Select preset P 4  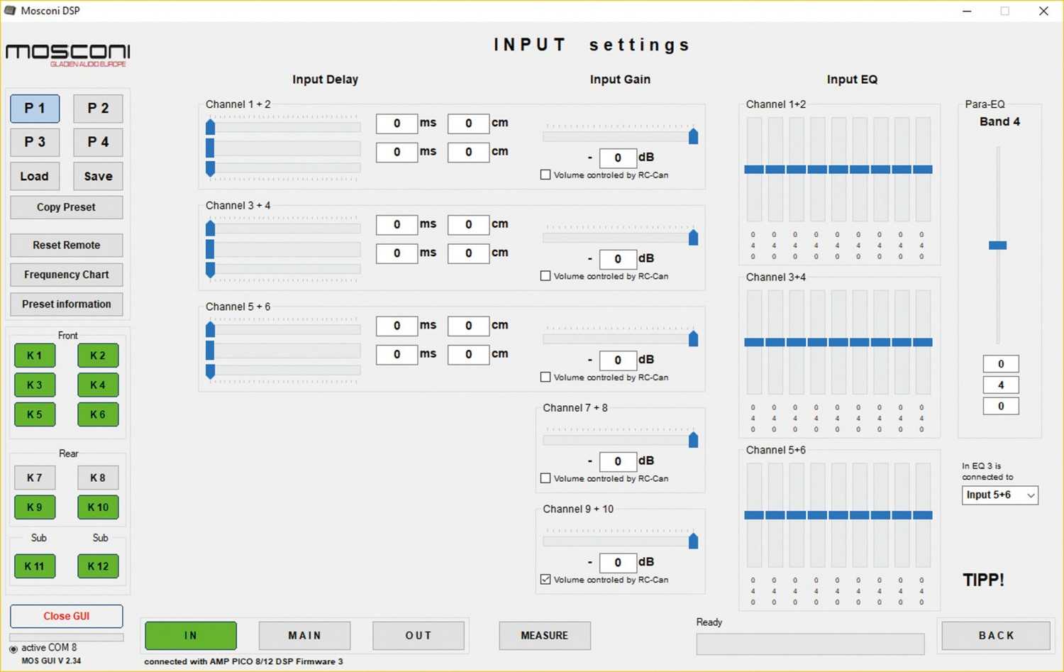98,142
